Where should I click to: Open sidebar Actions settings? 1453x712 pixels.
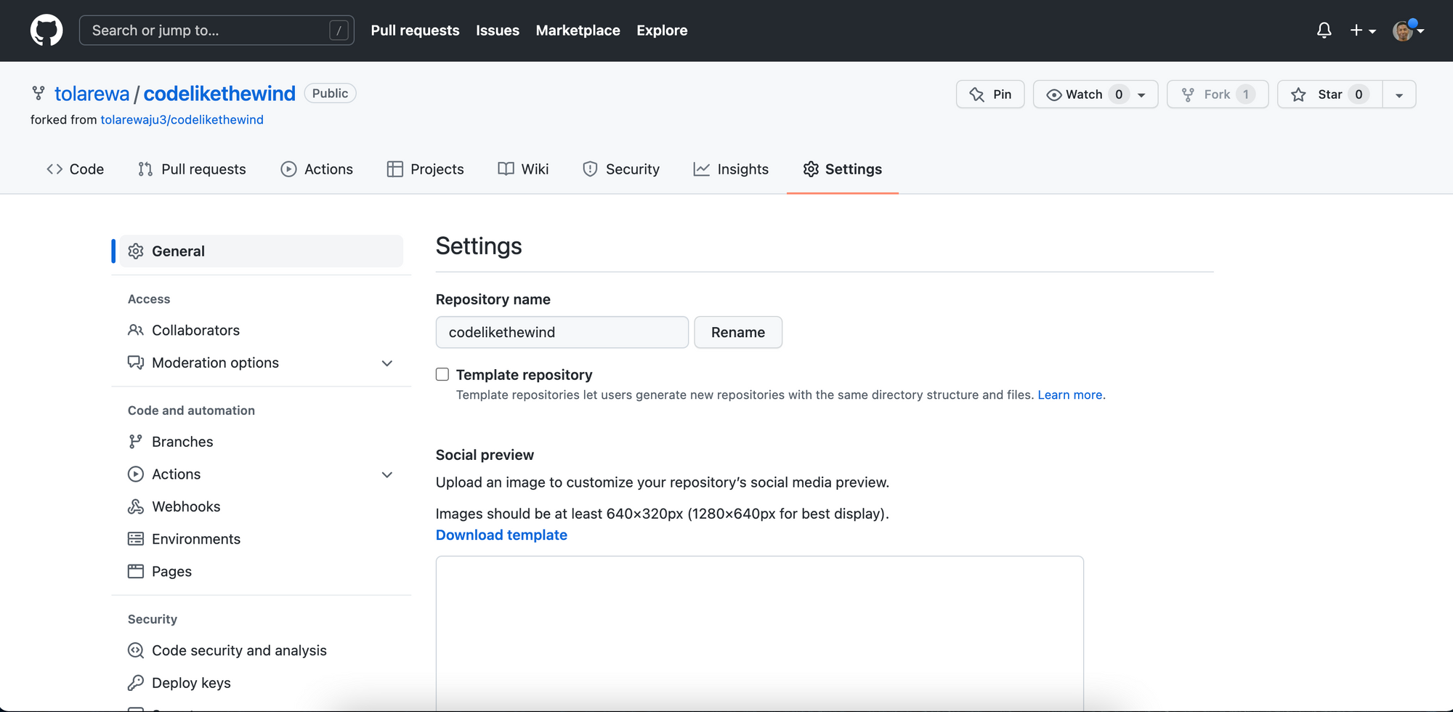tap(176, 474)
